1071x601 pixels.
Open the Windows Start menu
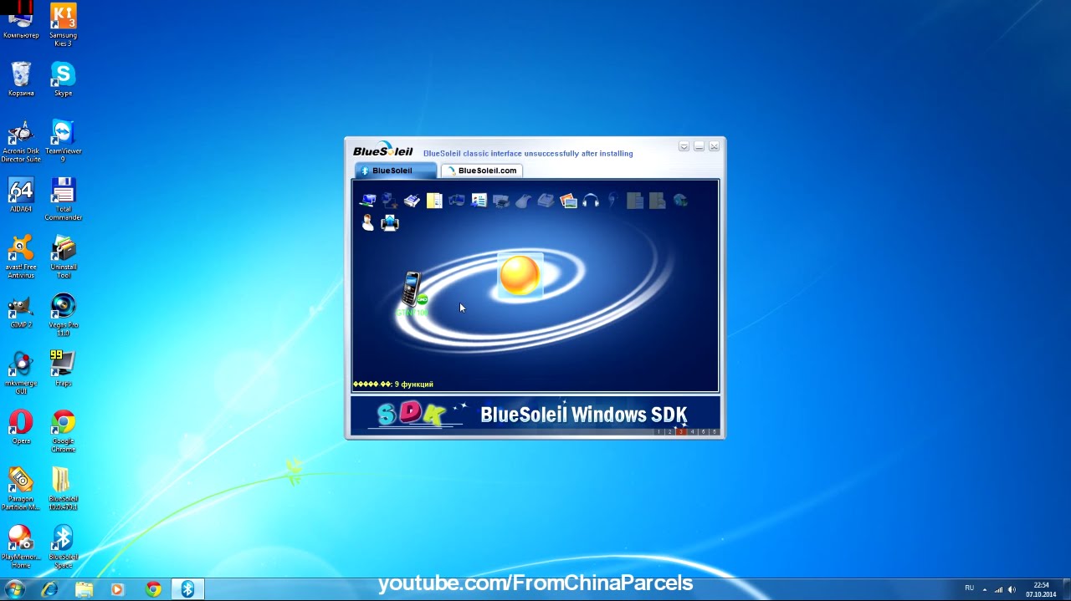click(x=14, y=589)
